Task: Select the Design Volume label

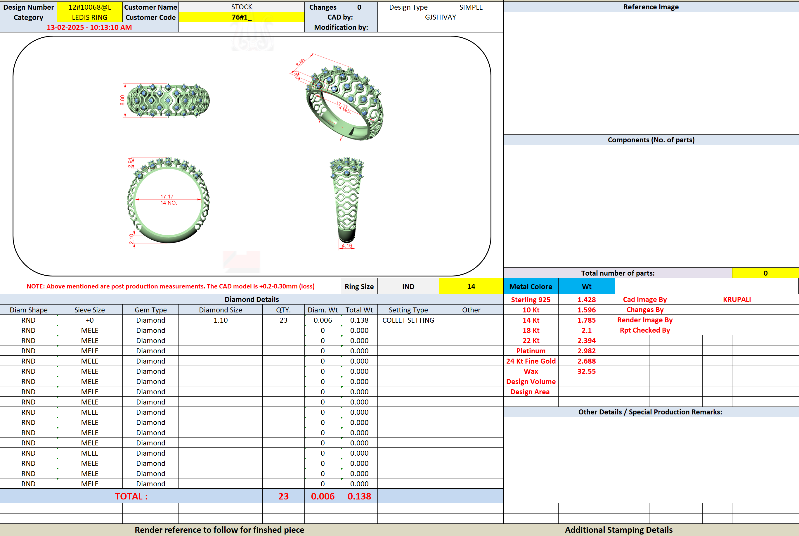Action: coord(531,381)
